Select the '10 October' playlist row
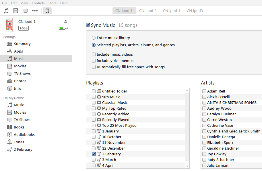This screenshot has height=171, width=262. click(136, 137)
